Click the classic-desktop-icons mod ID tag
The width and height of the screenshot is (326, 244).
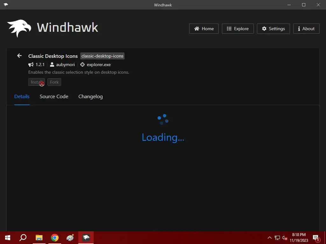click(x=102, y=56)
